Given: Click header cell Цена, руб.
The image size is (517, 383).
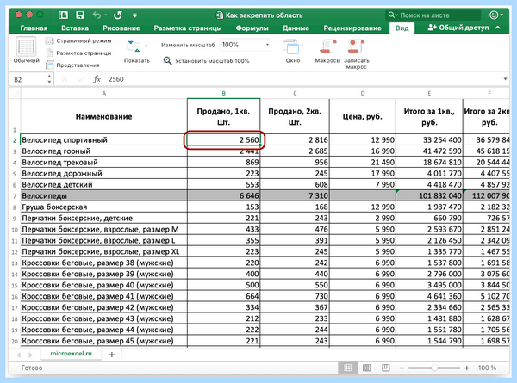Looking at the screenshot, I should [x=363, y=116].
